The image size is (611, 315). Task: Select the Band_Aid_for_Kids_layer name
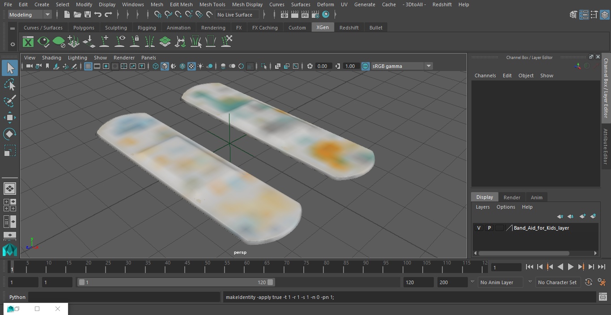click(x=541, y=228)
